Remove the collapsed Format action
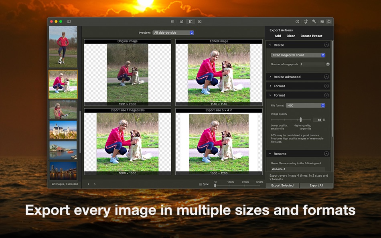The width and height of the screenshot is (381, 238). pos(326,86)
